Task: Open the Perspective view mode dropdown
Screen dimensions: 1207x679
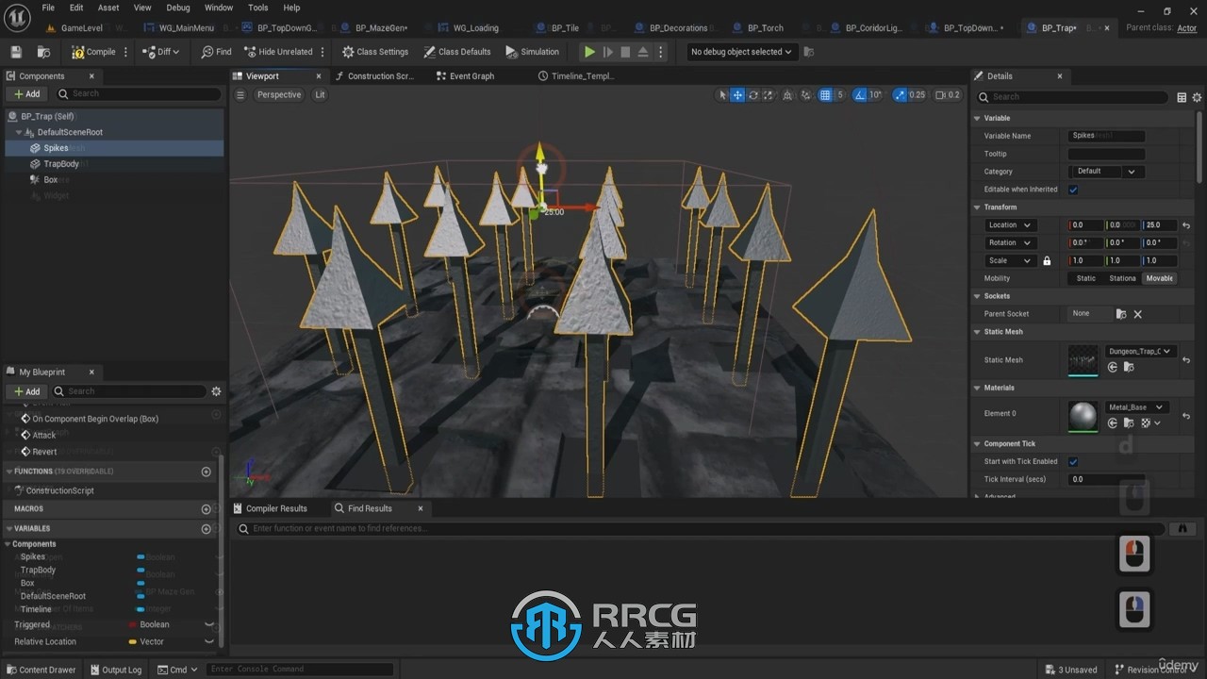Action: [x=279, y=95]
